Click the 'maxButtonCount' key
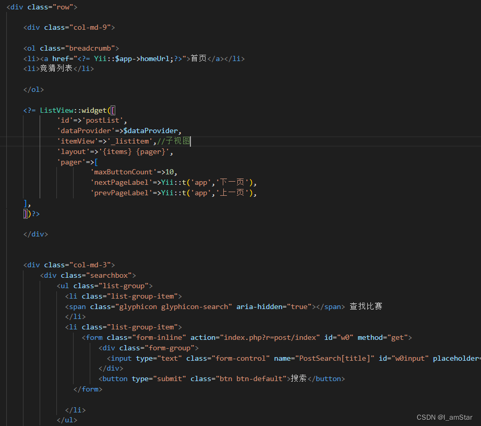The height and width of the screenshot is (426, 481). [x=123, y=172]
